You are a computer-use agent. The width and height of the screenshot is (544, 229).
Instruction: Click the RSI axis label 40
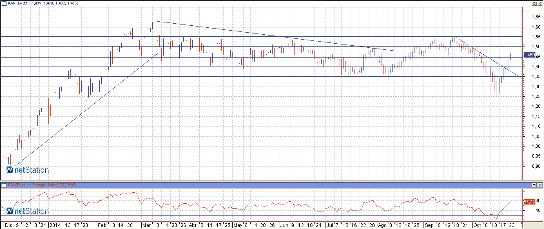tap(538, 211)
